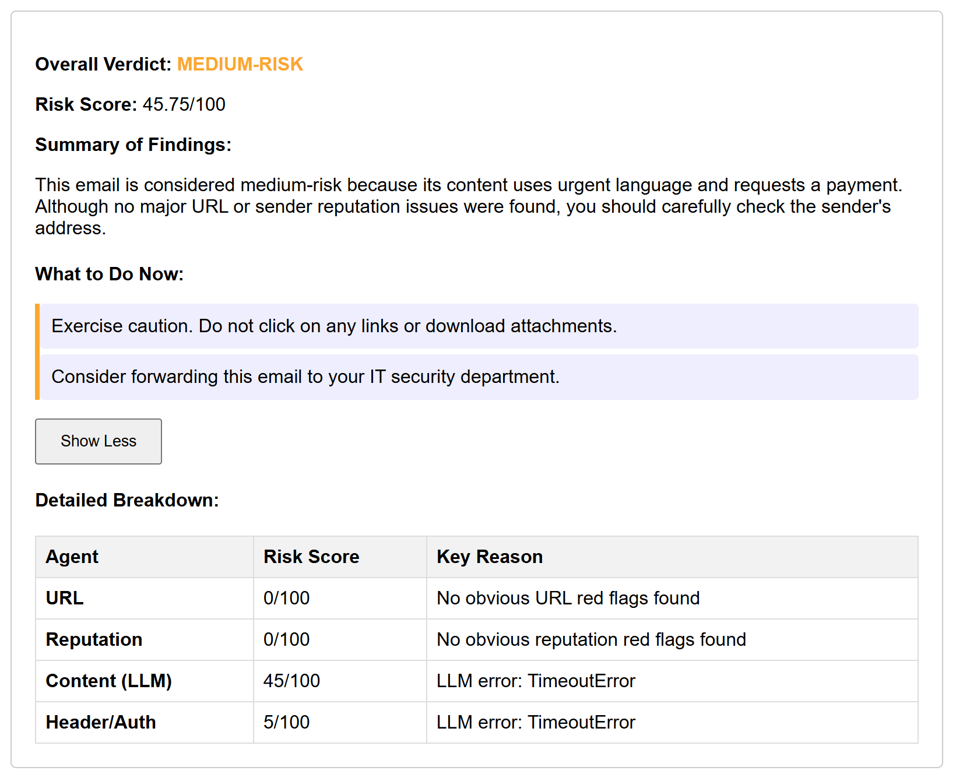
Task: Select the Content (LLM) agent label
Action: (x=109, y=681)
